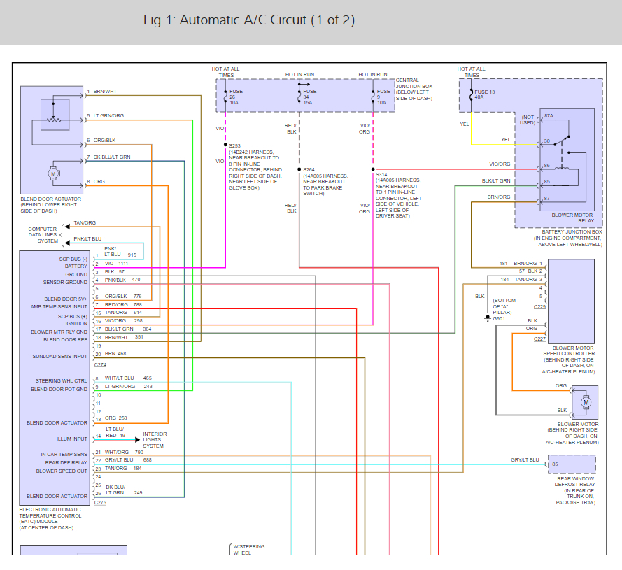Viewport: 622px width, 570px height.
Task: Click the 'CENTRAL JUNCTION BOX' label
Action: 414,83
